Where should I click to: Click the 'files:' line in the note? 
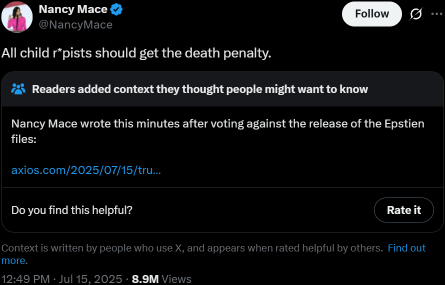(24, 139)
